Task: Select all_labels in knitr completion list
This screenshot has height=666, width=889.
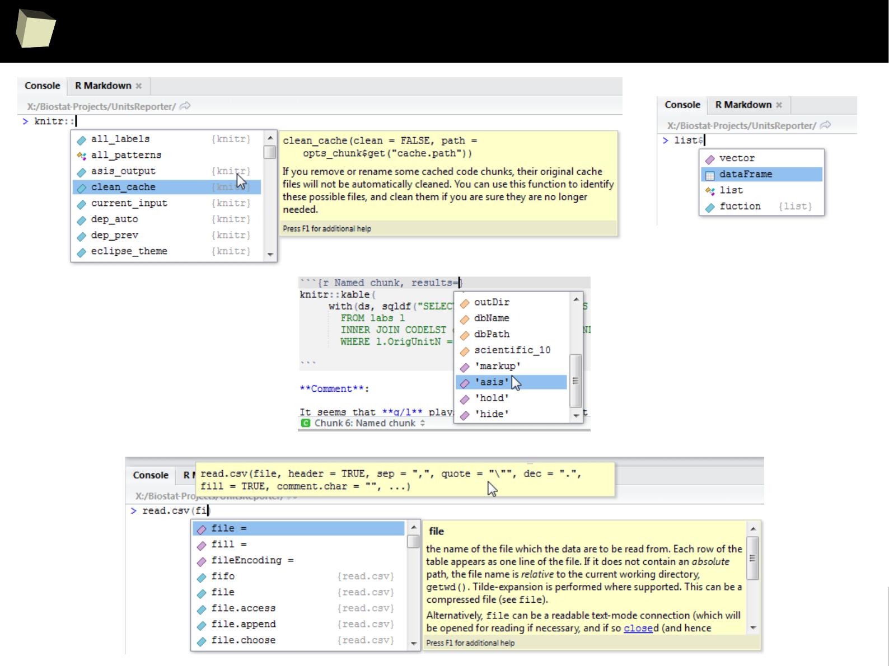Action: pos(167,139)
